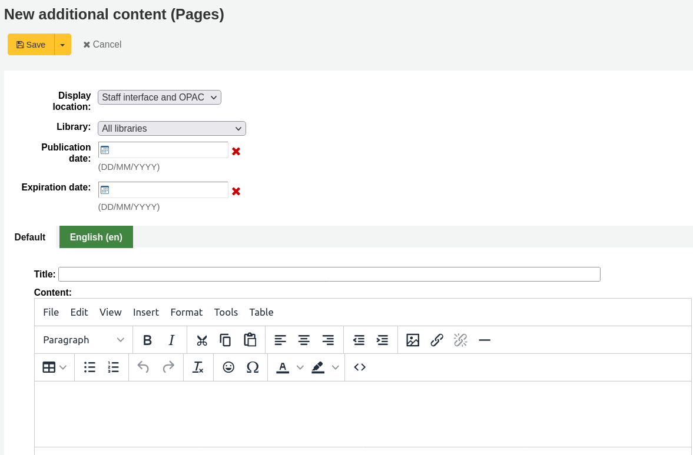693x455 pixels.
Task: Open the Edit menu
Action: [79, 313]
